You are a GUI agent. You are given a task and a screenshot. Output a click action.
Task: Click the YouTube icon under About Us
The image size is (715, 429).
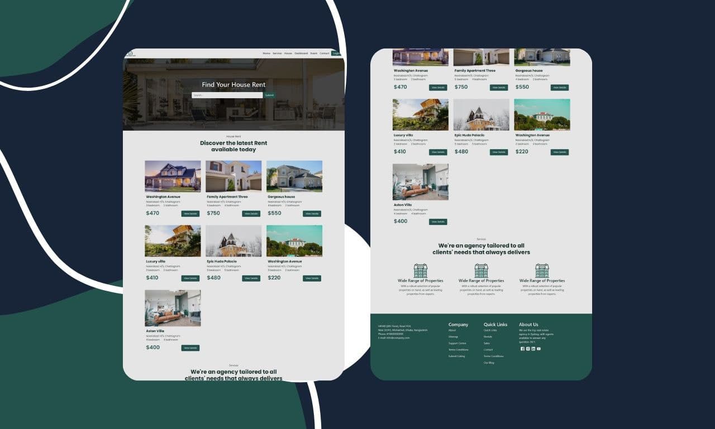click(538, 349)
